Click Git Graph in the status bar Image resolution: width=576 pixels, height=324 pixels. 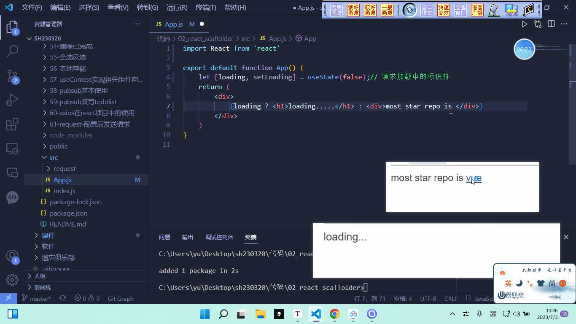click(x=121, y=298)
